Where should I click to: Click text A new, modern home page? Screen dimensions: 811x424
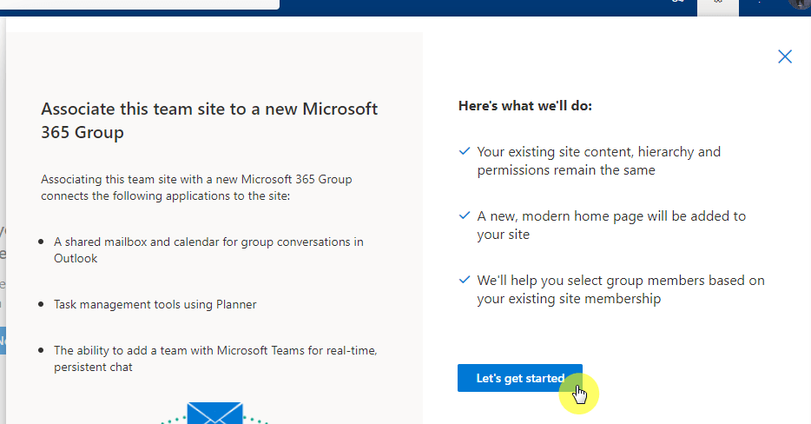point(611,225)
